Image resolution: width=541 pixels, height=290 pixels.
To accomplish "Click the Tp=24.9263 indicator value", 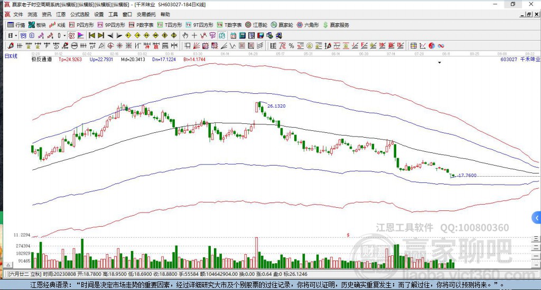I will coord(70,59).
